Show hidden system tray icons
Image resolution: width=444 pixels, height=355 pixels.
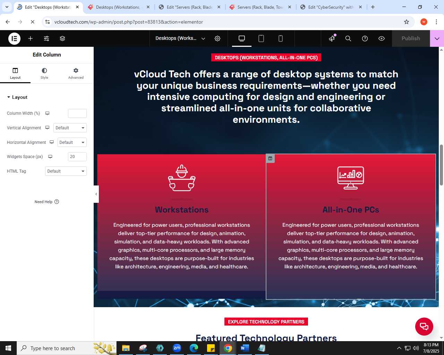coord(399,348)
